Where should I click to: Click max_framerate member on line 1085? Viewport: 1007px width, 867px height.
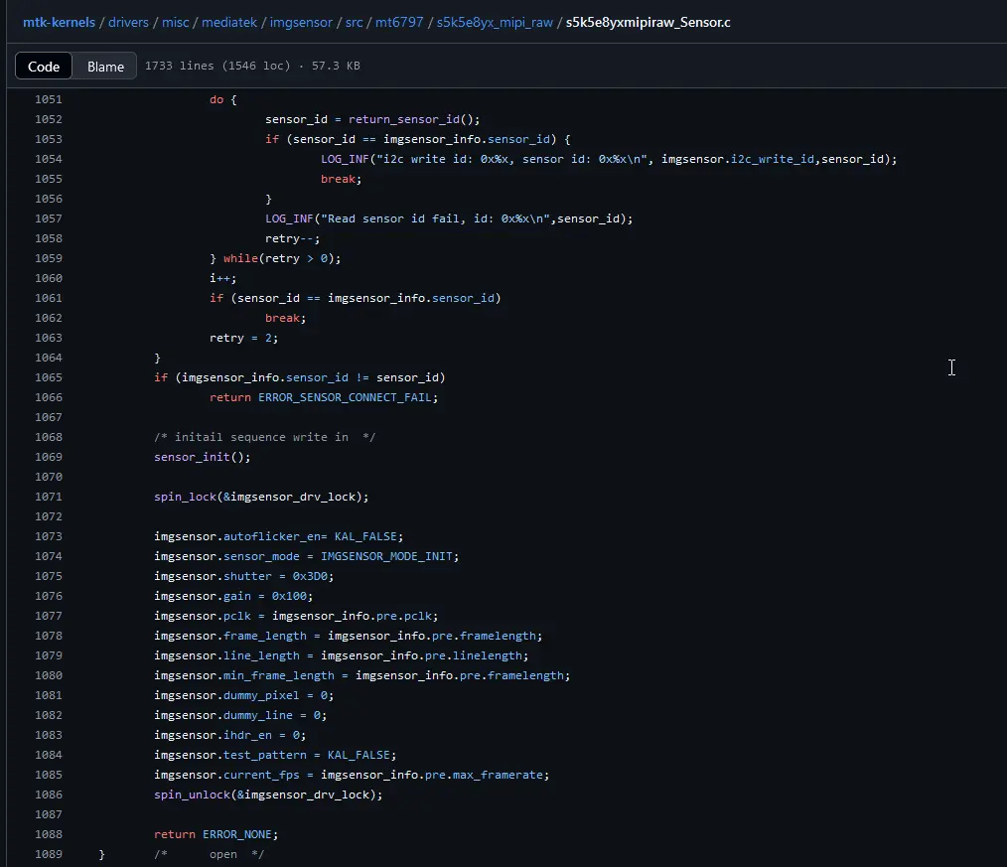[x=498, y=776]
